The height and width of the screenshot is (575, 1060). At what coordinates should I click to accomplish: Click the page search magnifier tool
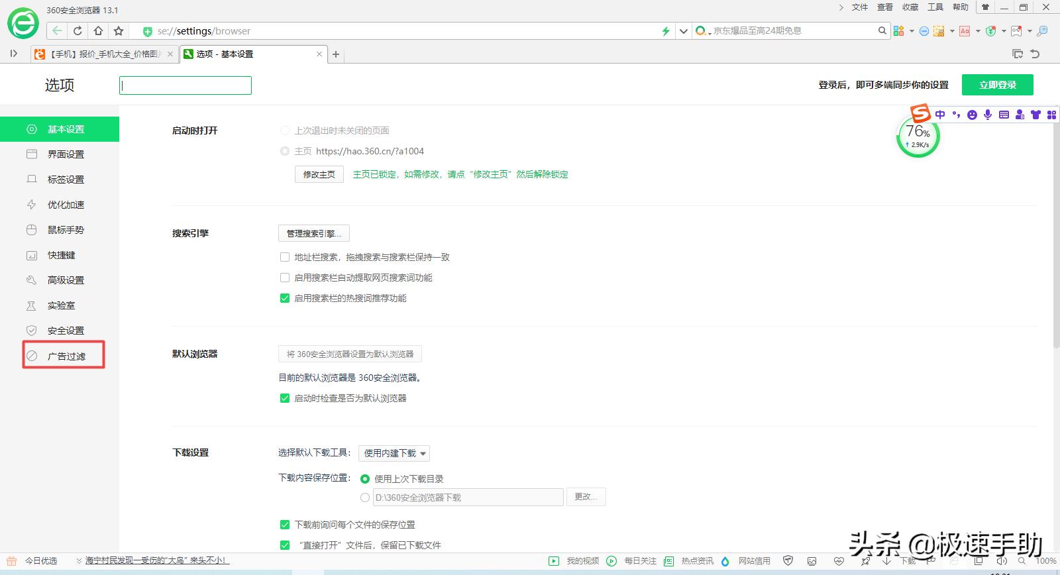tap(1043, 31)
